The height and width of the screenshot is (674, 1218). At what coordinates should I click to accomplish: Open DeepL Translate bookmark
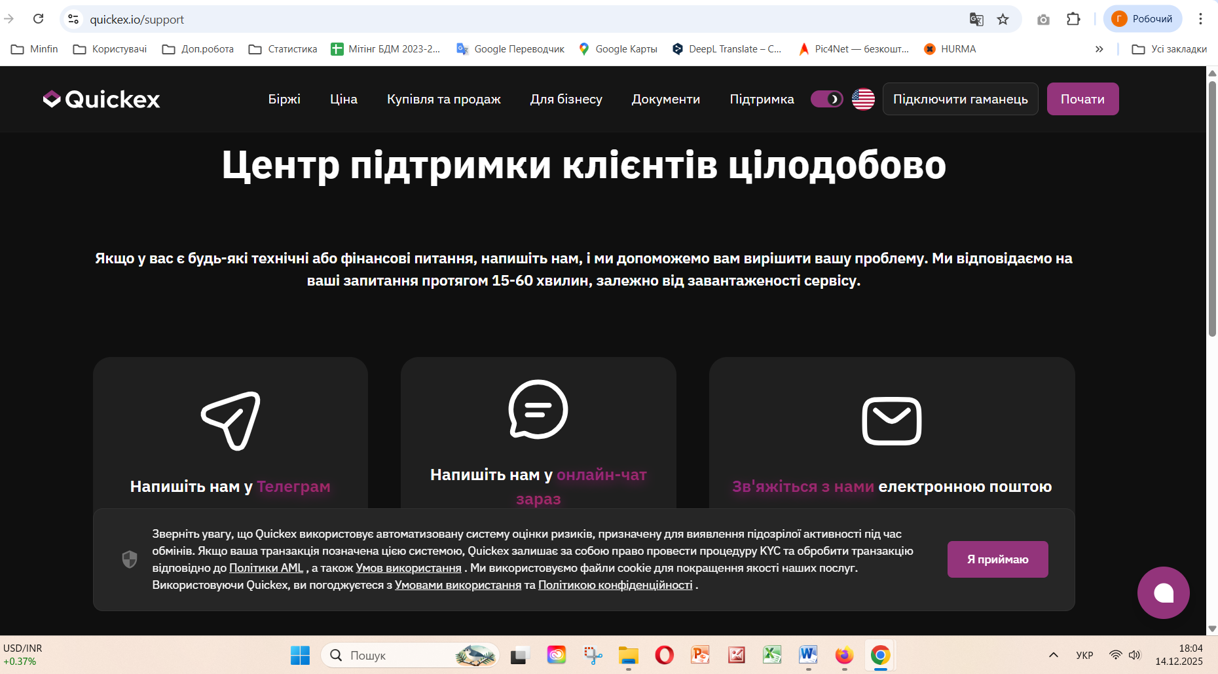[x=726, y=49]
